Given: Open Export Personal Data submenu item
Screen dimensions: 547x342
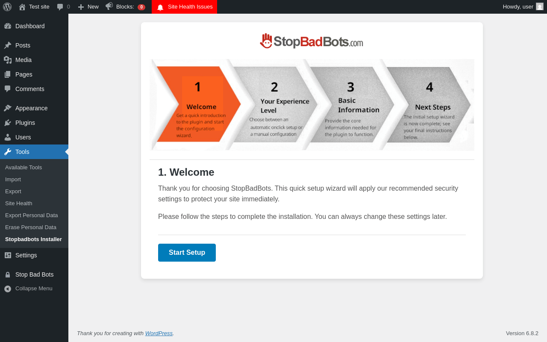Looking at the screenshot, I should [x=32, y=215].
